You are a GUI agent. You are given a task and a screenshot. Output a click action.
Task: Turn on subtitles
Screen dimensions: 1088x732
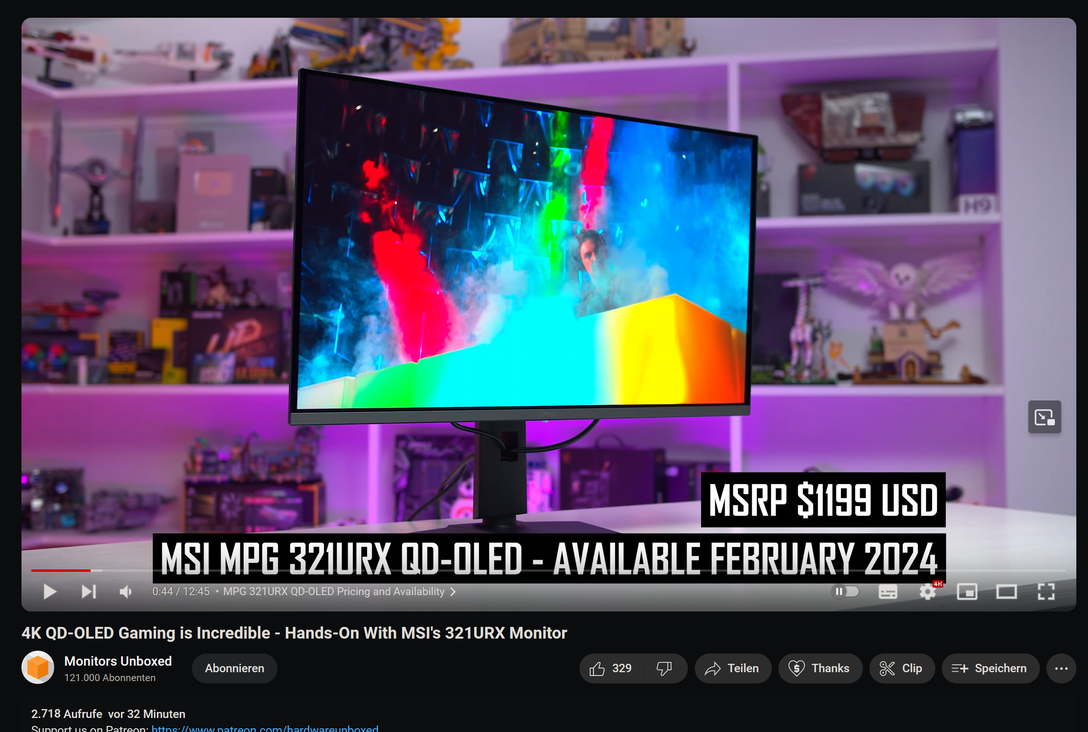(x=887, y=592)
